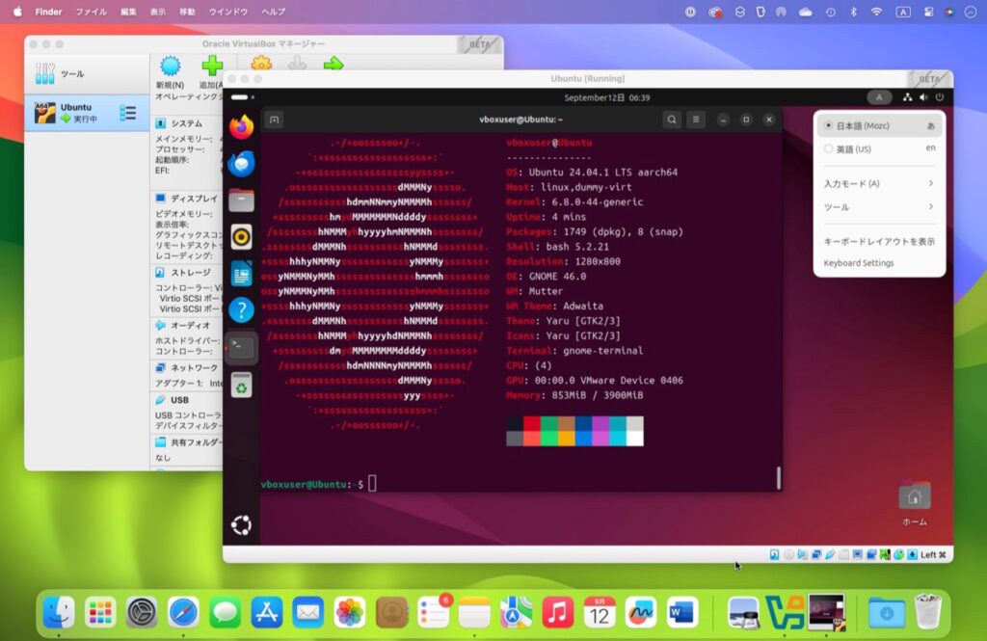
Task: Launch Firefox from the Ubuntu dock
Action: click(241, 126)
